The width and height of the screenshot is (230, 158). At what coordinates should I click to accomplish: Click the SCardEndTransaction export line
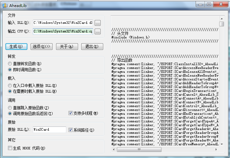(x=165, y=113)
